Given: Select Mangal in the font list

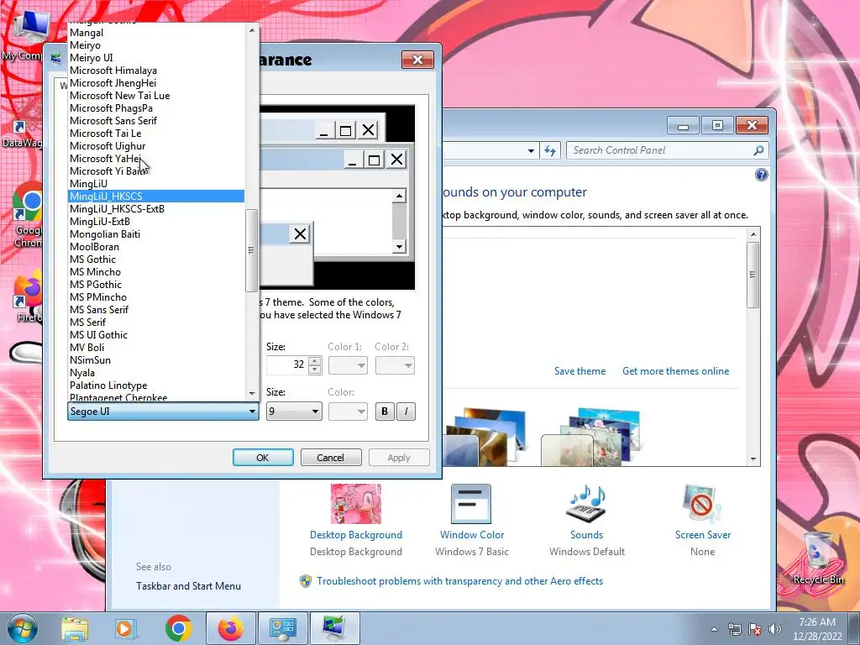Looking at the screenshot, I should click(x=156, y=33).
